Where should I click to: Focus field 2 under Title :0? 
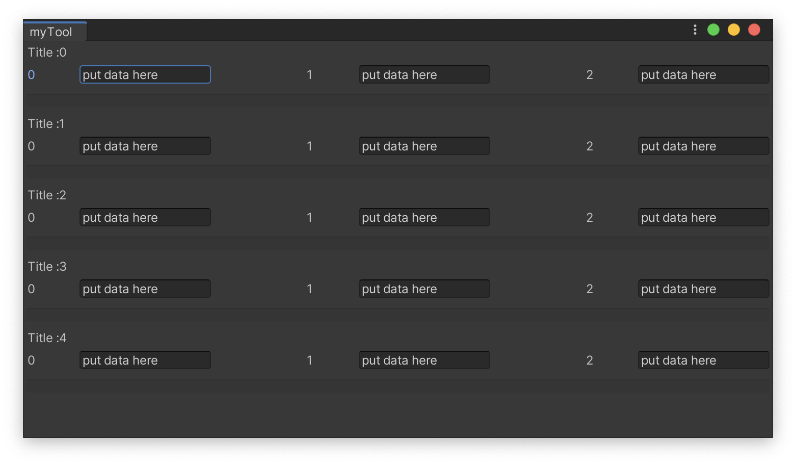point(704,74)
